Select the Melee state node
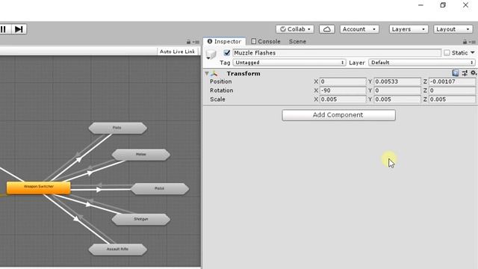The image size is (478, 269). coord(141,155)
